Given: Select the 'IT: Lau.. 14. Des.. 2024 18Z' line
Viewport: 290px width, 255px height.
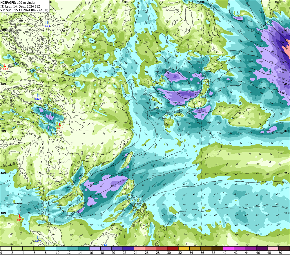Looking at the screenshot, I should click(x=20, y=6).
